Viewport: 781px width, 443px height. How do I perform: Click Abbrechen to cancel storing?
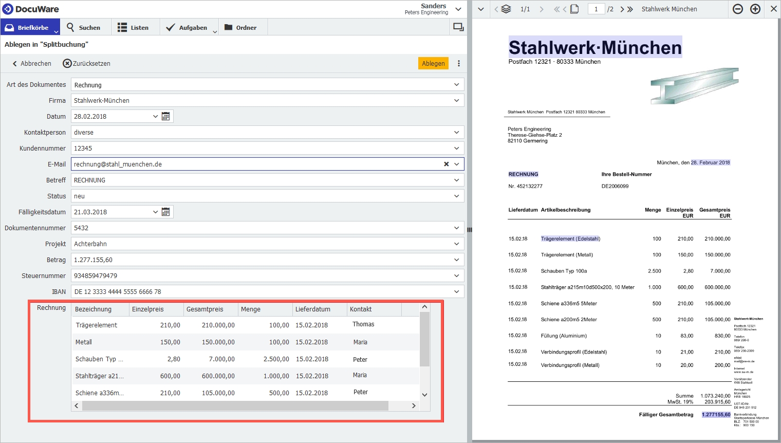(32, 64)
